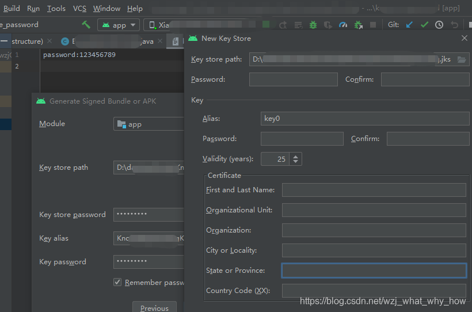
Task: Click the Organizational Unit field
Action: [x=374, y=210]
